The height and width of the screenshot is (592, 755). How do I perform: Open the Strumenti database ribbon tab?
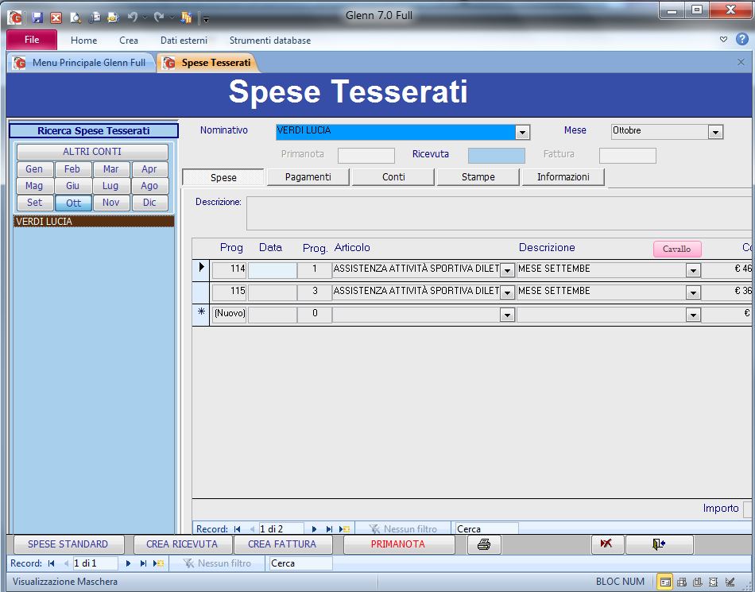pos(270,41)
